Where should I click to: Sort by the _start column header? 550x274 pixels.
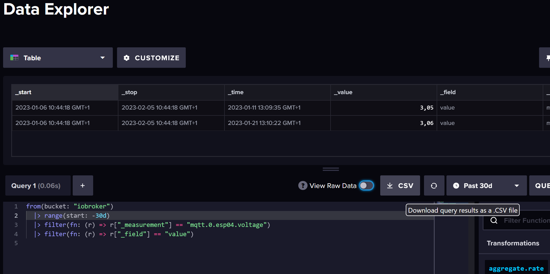(65, 92)
